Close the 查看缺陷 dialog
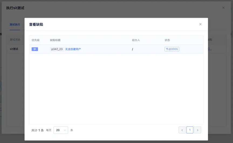The image size is (233, 143). (x=200, y=24)
